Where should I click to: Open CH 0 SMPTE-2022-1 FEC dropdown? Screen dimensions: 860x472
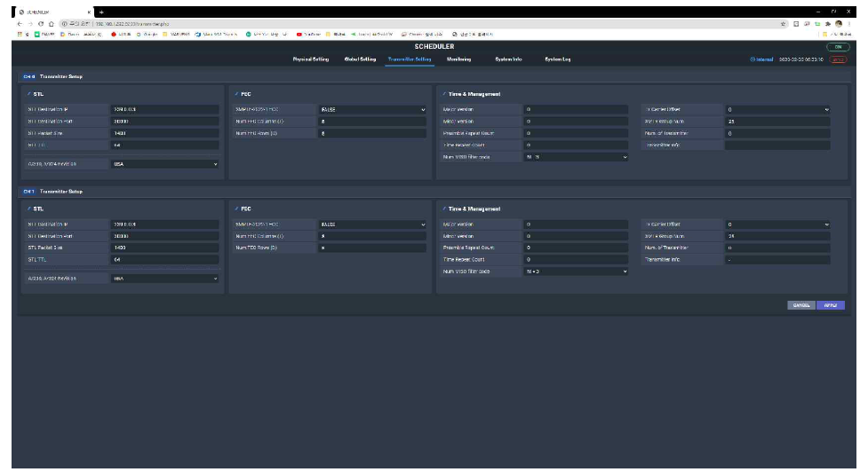coord(372,109)
